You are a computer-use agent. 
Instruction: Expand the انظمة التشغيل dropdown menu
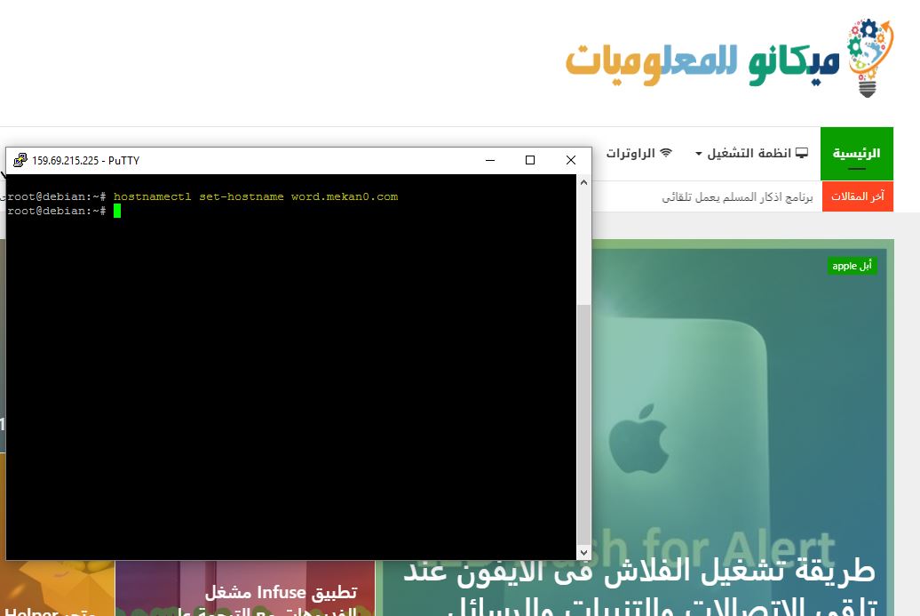(x=751, y=154)
